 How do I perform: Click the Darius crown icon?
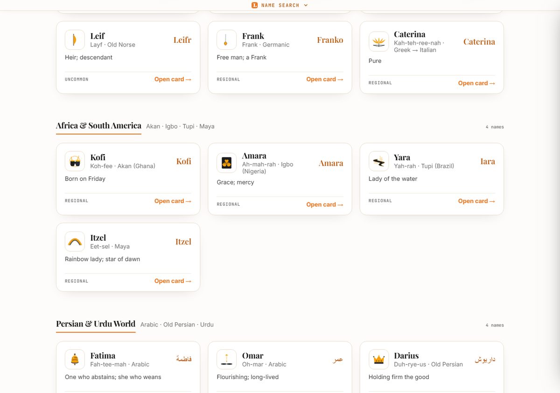(378, 359)
